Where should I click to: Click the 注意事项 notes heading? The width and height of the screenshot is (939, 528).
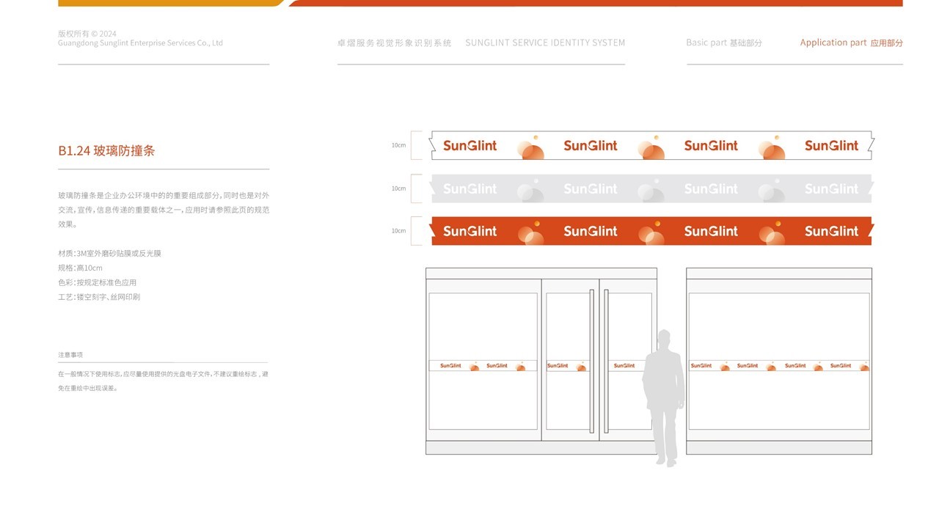pyautogui.click(x=70, y=354)
